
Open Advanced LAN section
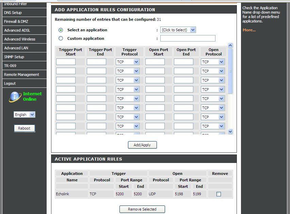pyautogui.click(x=25, y=48)
